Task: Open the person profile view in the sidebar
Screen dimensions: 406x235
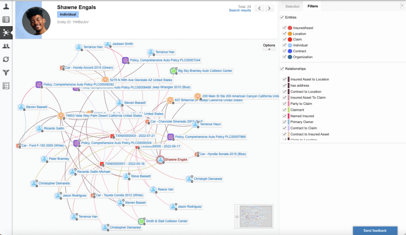Action: (6, 6)
